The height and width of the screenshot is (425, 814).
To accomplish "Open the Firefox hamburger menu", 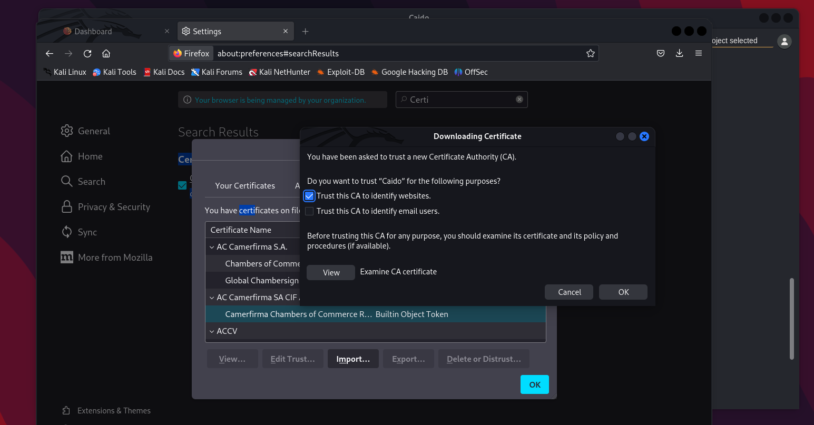I will tap(699, 53).
